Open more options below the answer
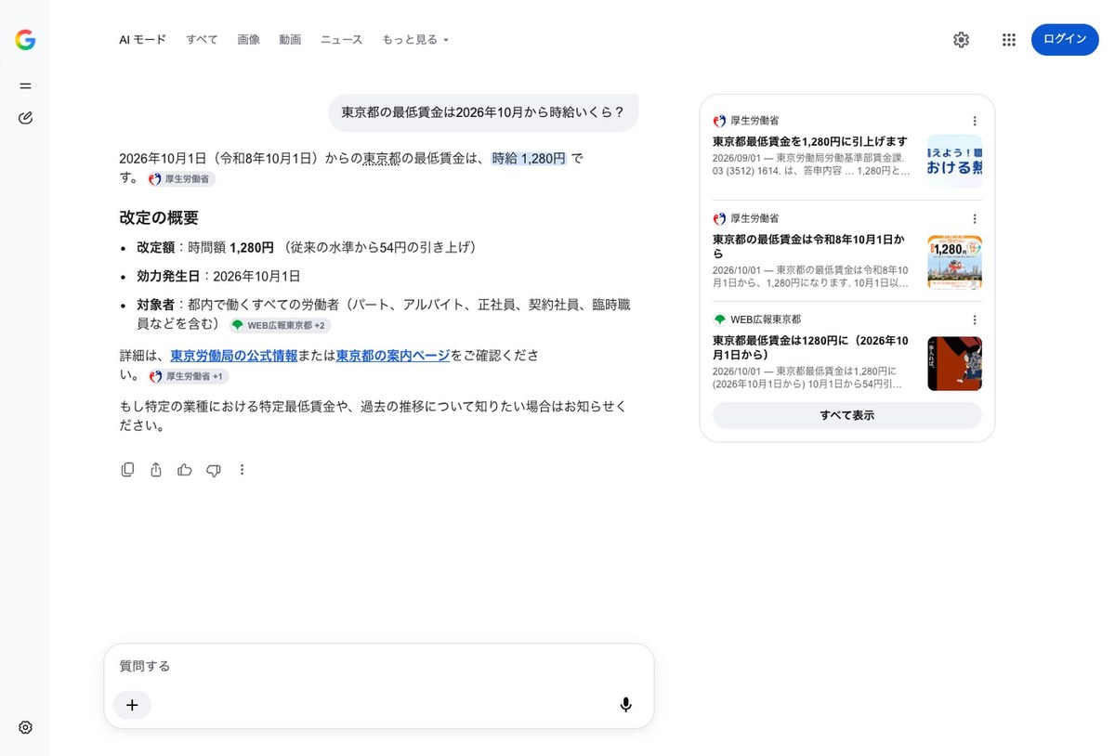This screenshot has width=1115, height=756. (x=243, y=470)
